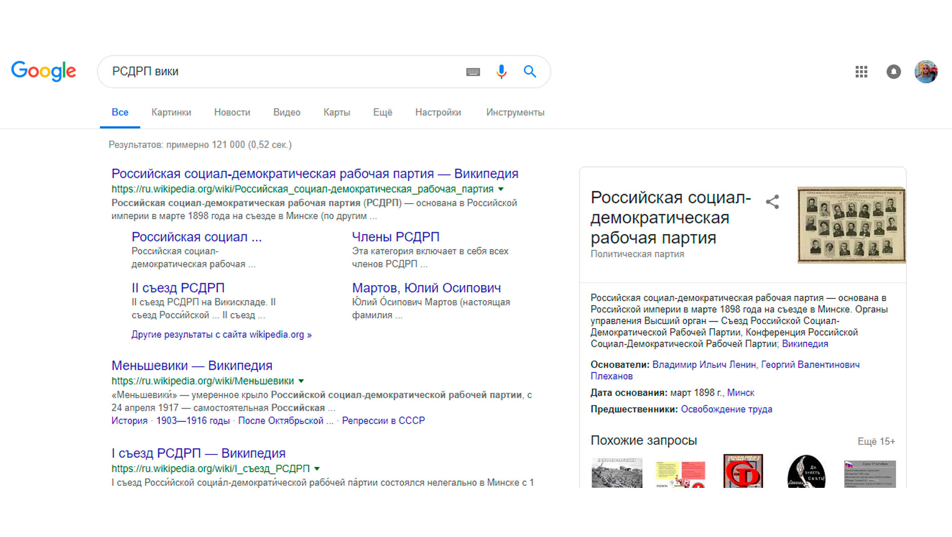
Task: Switch to the Новости tab
Action: 232,112
